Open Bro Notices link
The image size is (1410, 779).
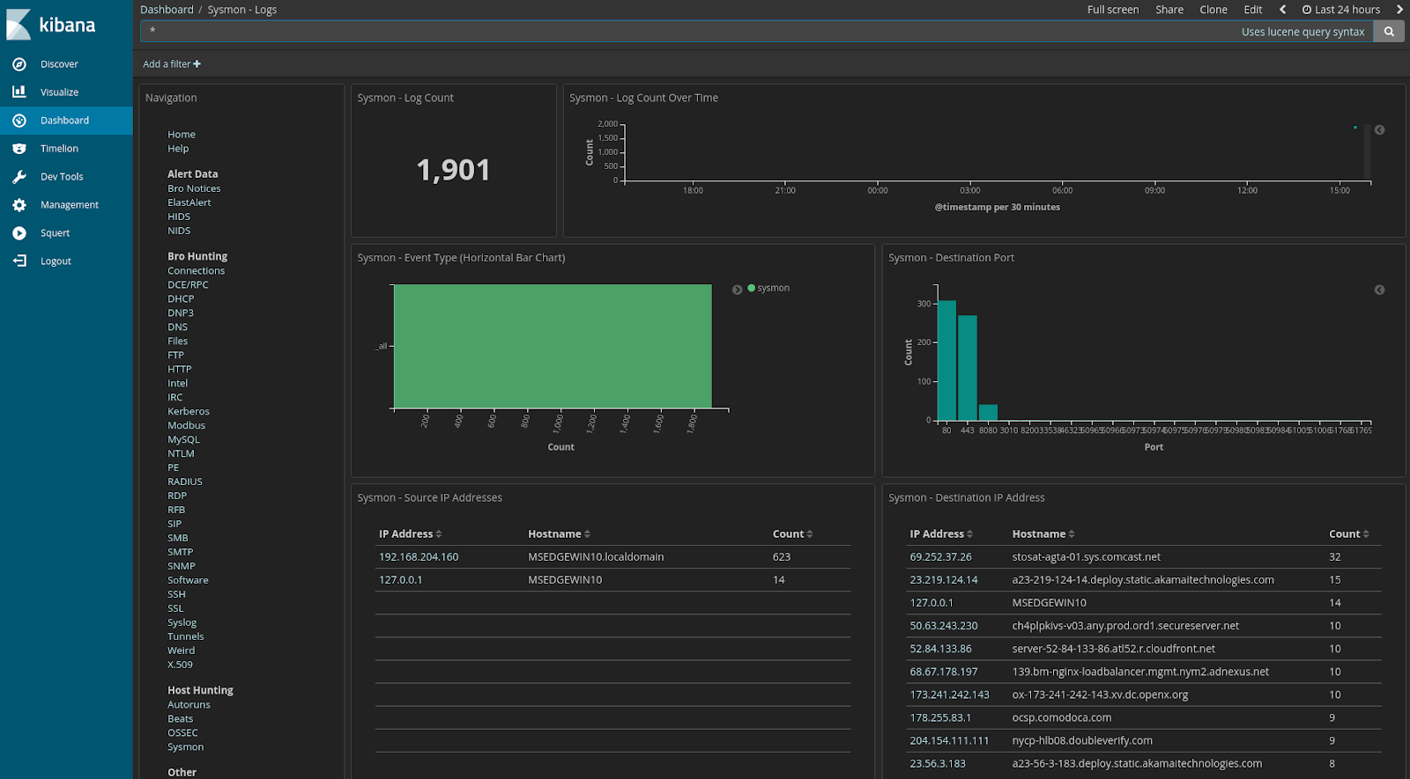[x=194, y=188]
